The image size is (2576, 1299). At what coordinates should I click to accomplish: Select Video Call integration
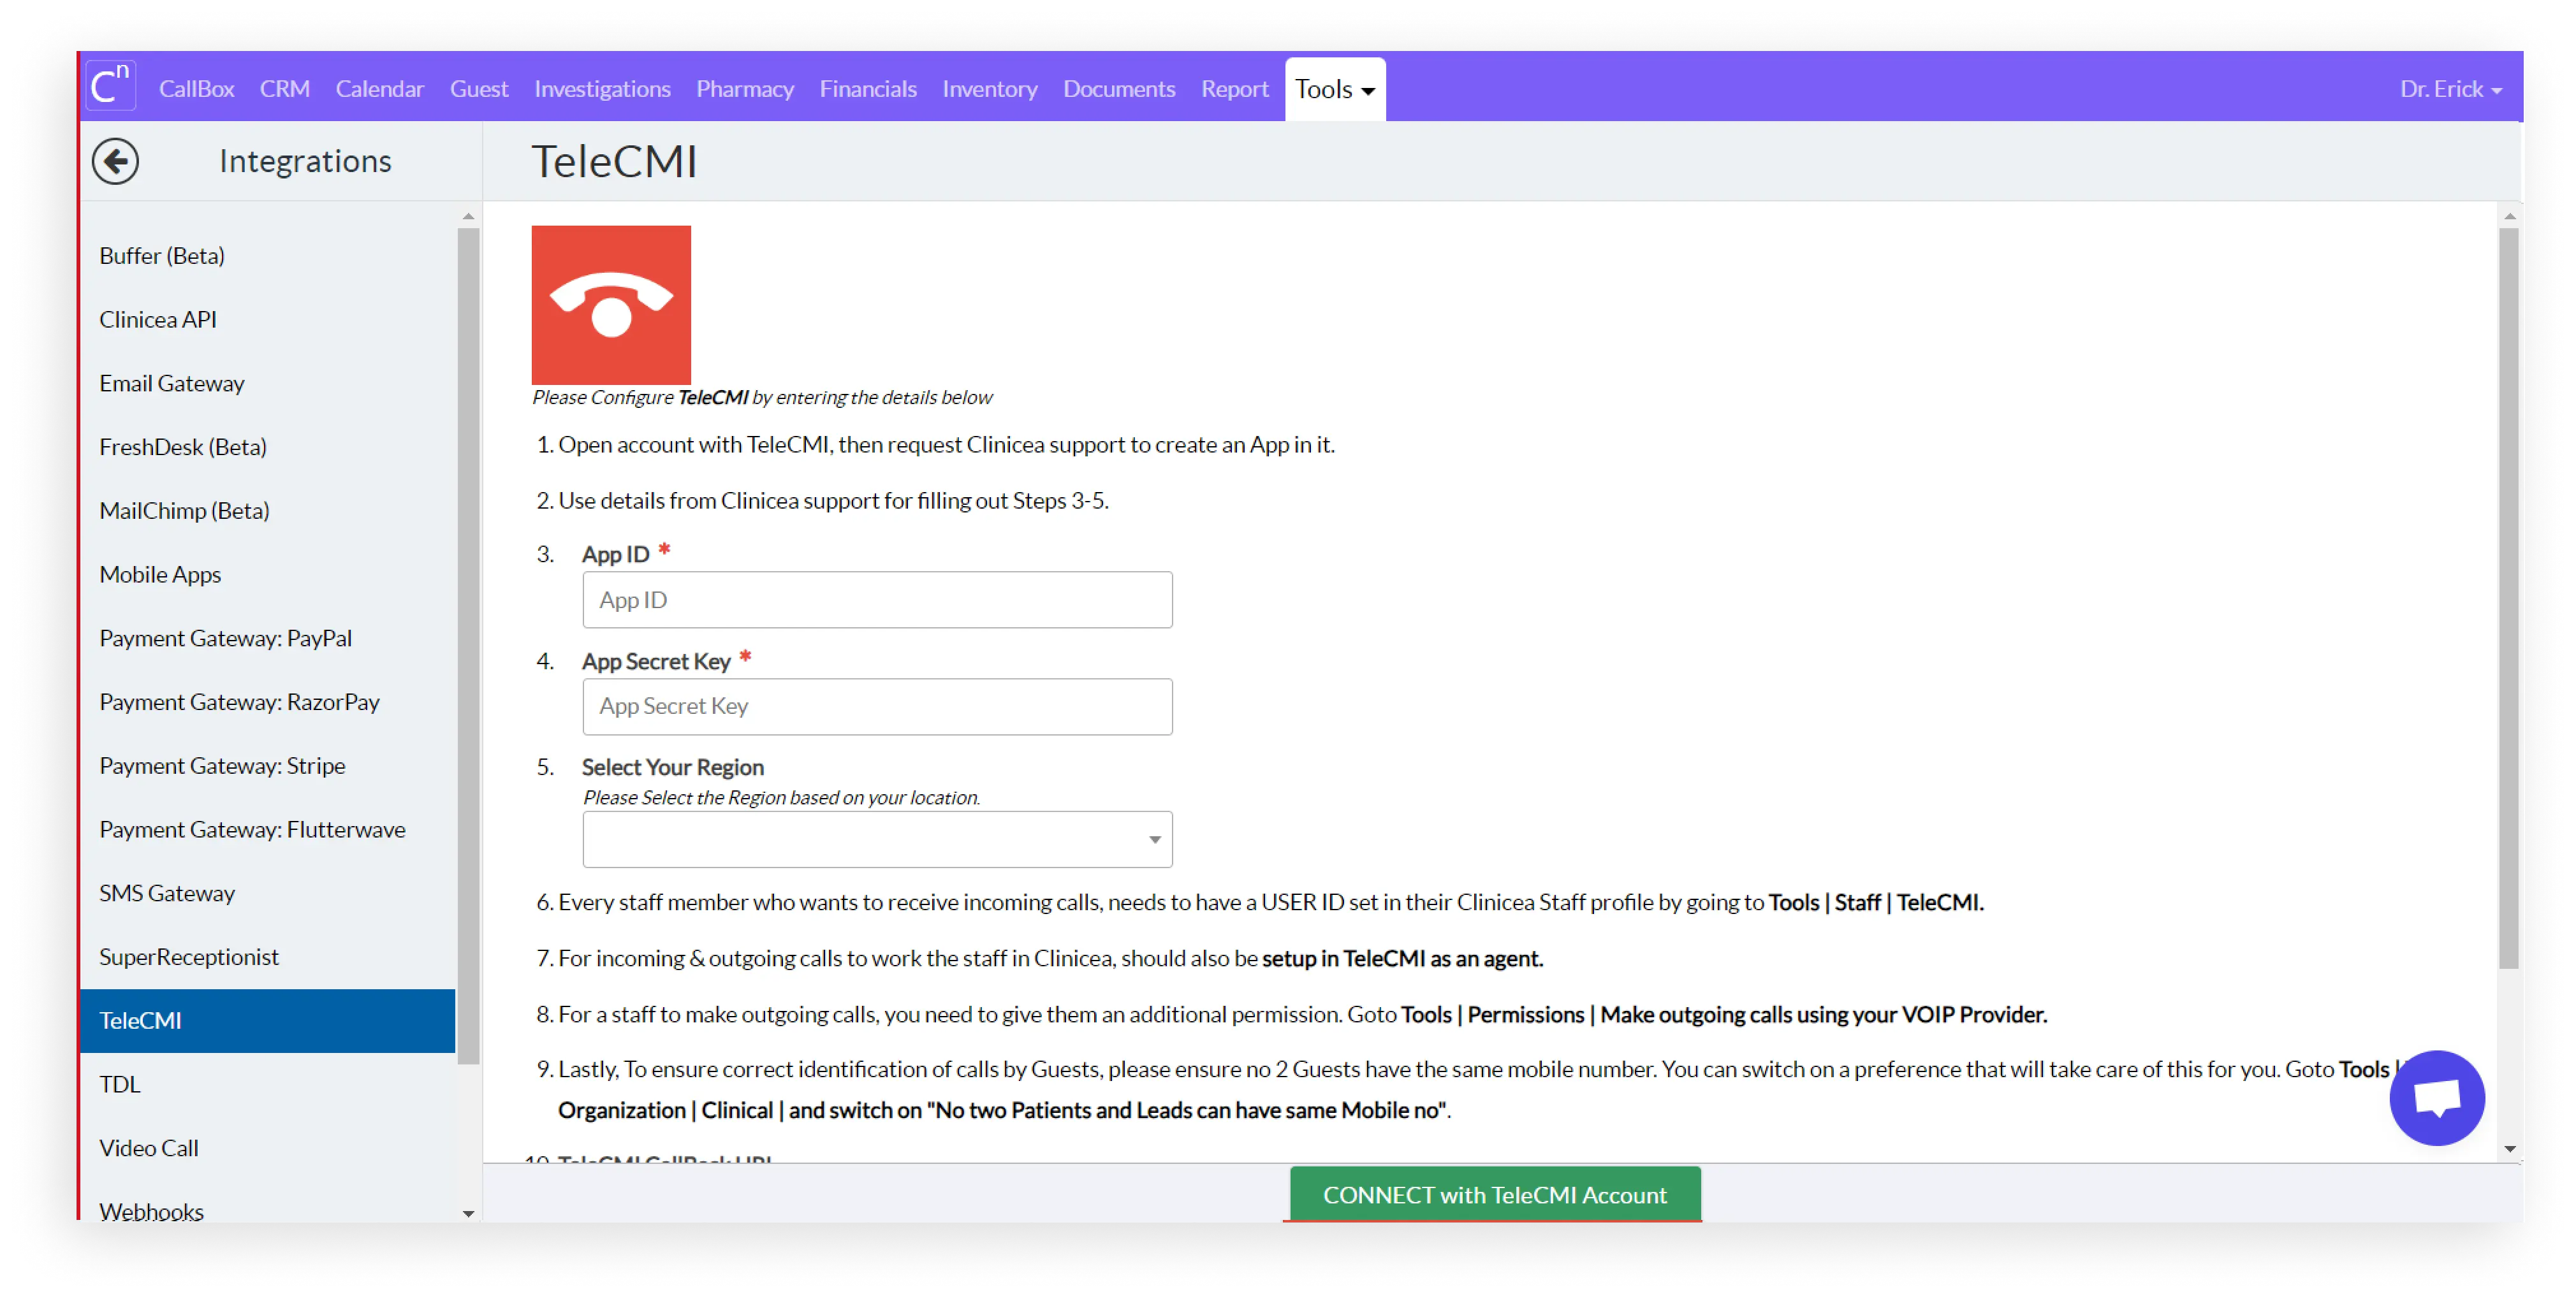pos(267,1149)
